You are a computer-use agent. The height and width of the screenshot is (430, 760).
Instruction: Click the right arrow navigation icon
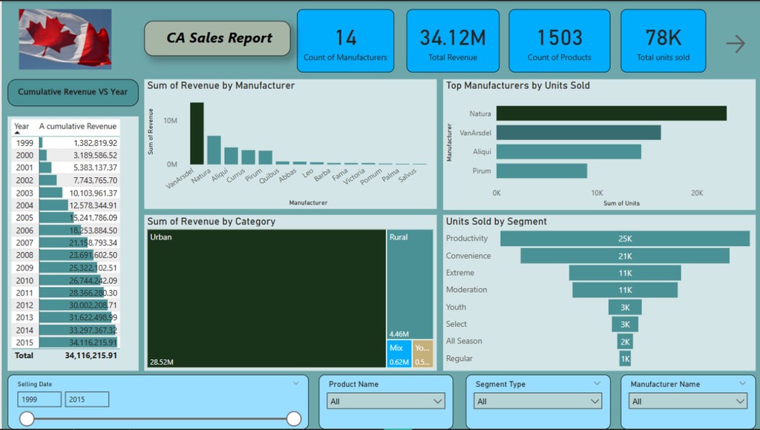(x=735, y=44)
